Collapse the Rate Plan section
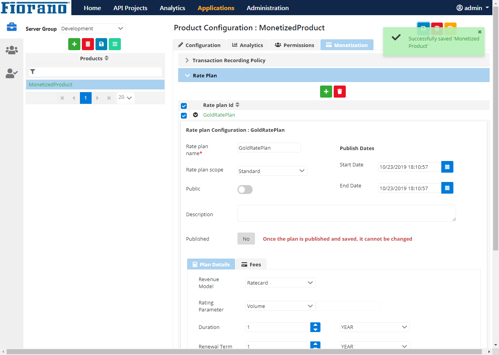 334,75
